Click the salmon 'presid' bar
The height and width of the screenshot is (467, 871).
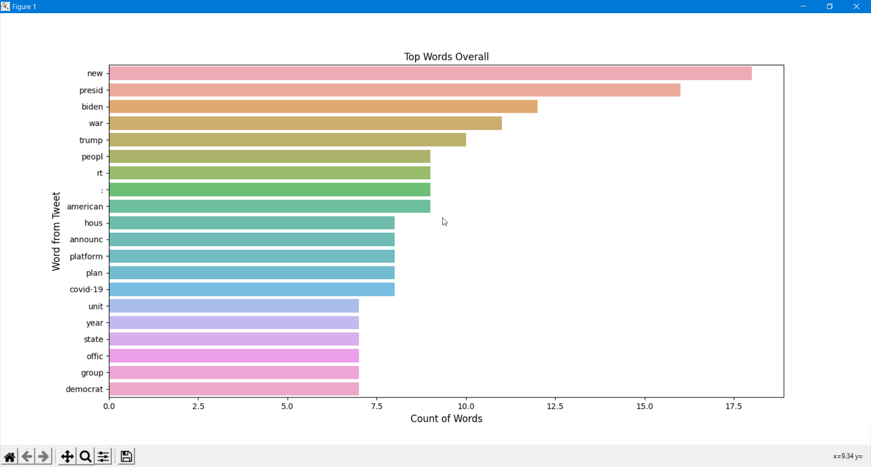(395, 90)
